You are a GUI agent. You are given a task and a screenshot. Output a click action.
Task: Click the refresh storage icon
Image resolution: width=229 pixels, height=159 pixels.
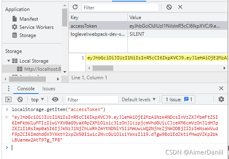(x=75, y=7)
